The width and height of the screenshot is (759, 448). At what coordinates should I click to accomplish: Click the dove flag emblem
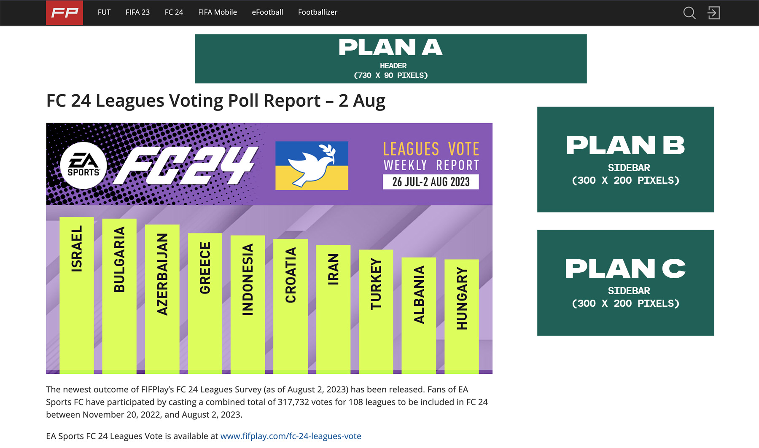312,165
